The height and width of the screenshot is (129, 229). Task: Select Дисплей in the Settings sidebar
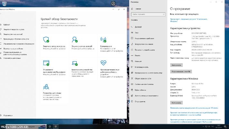(138, 27)
